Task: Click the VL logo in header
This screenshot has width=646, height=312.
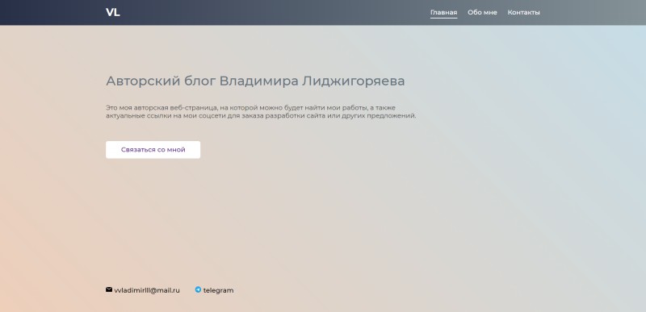Action: tap(113, 12)
